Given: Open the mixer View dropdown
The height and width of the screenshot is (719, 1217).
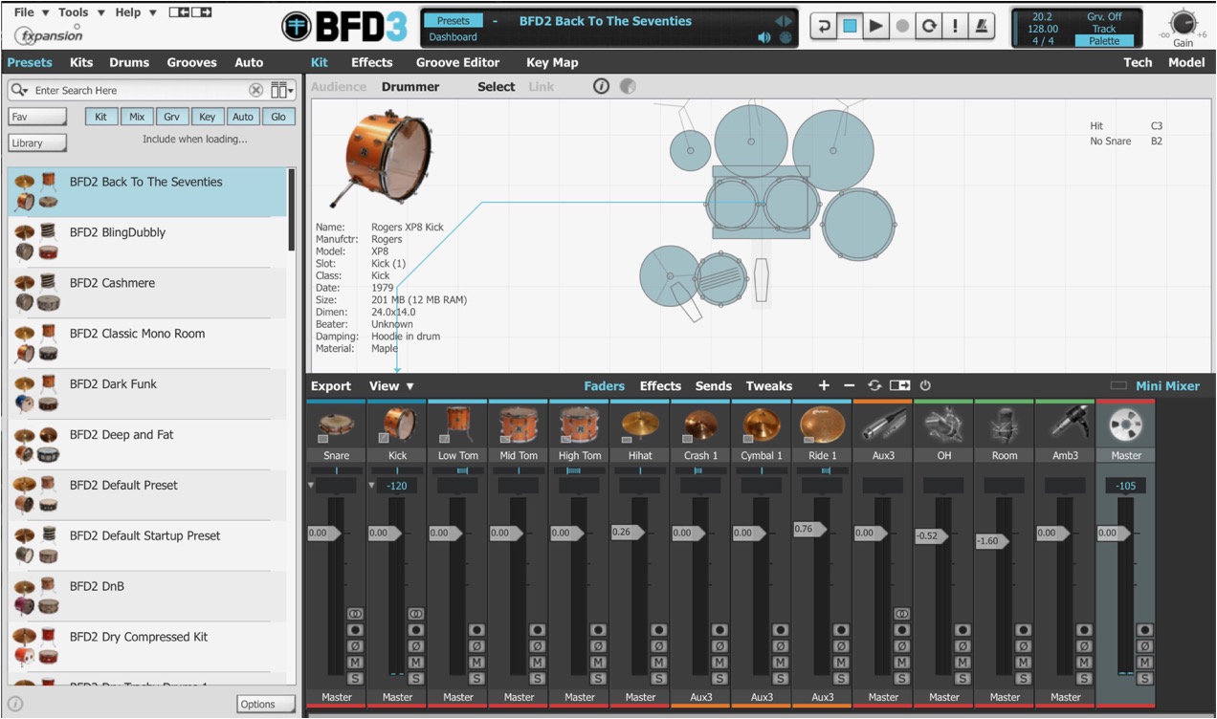Looking at the screenshot, I should pos(391,386).
